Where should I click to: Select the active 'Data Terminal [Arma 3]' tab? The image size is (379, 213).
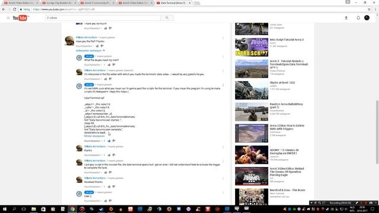click(174, 3)
